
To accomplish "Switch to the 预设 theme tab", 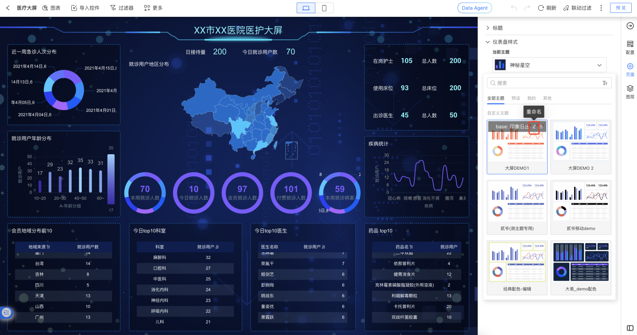I will pos(515,98).
